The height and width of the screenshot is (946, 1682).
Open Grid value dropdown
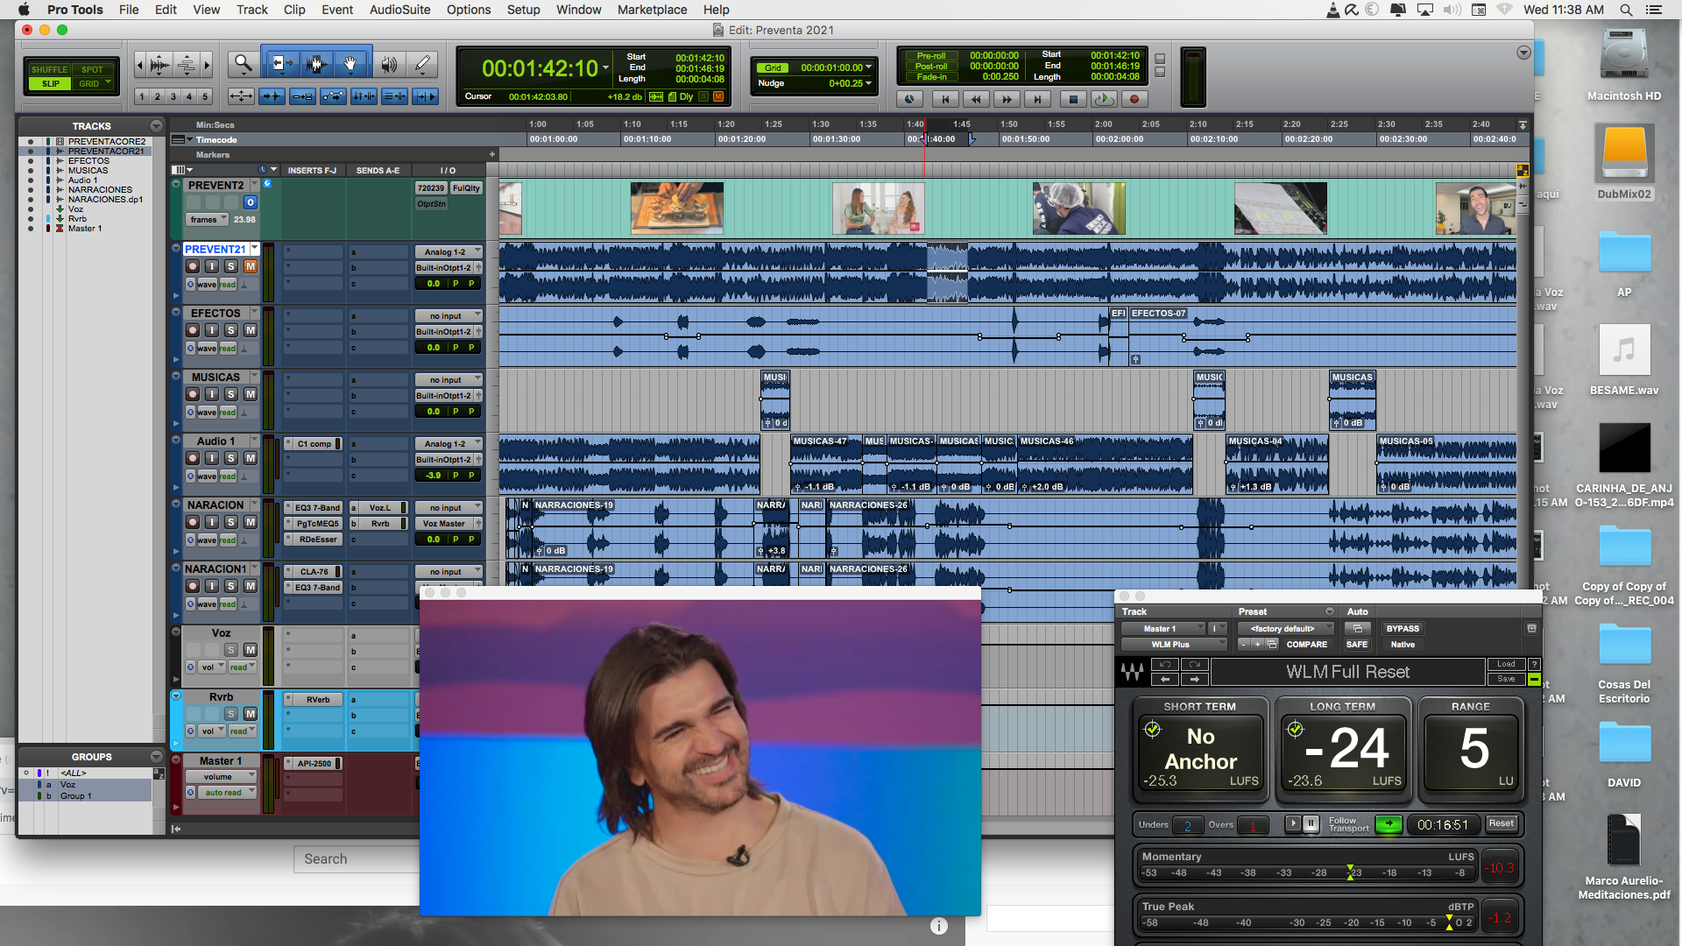point(869,67)
